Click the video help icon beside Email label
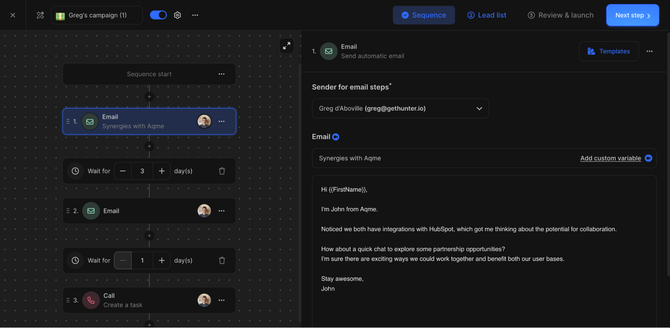This screenshot has width=670, height=328. pyautogui.click(x=336, y=137)
